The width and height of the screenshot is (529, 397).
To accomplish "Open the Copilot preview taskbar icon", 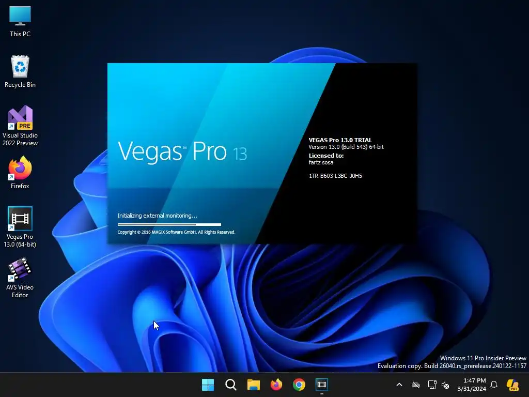I will pos(512,385).
